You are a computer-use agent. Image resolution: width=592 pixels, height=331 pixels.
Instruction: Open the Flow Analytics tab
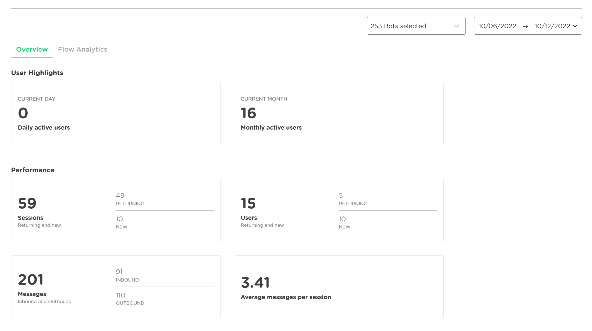click(x=82, y=49)
